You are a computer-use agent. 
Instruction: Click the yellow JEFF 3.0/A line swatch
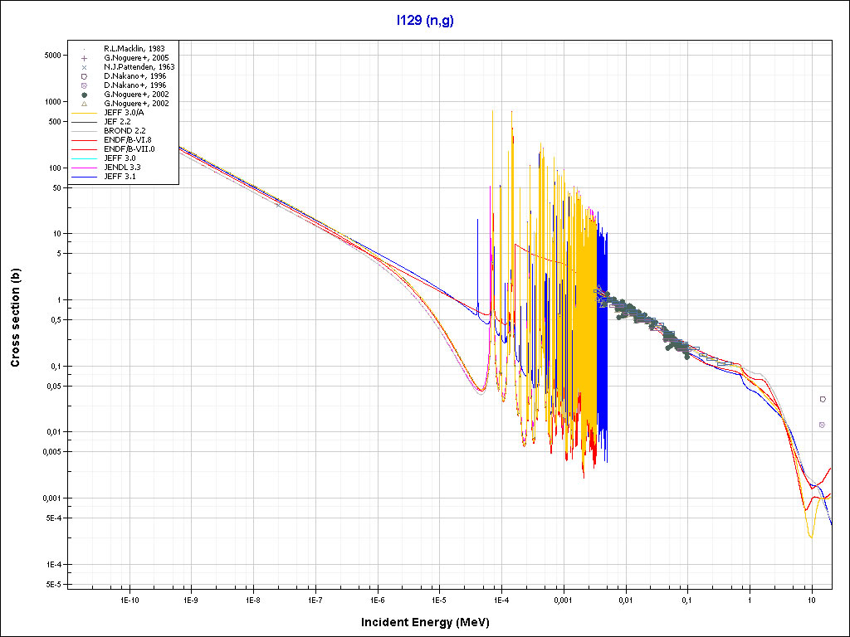(x=85, y=113)
